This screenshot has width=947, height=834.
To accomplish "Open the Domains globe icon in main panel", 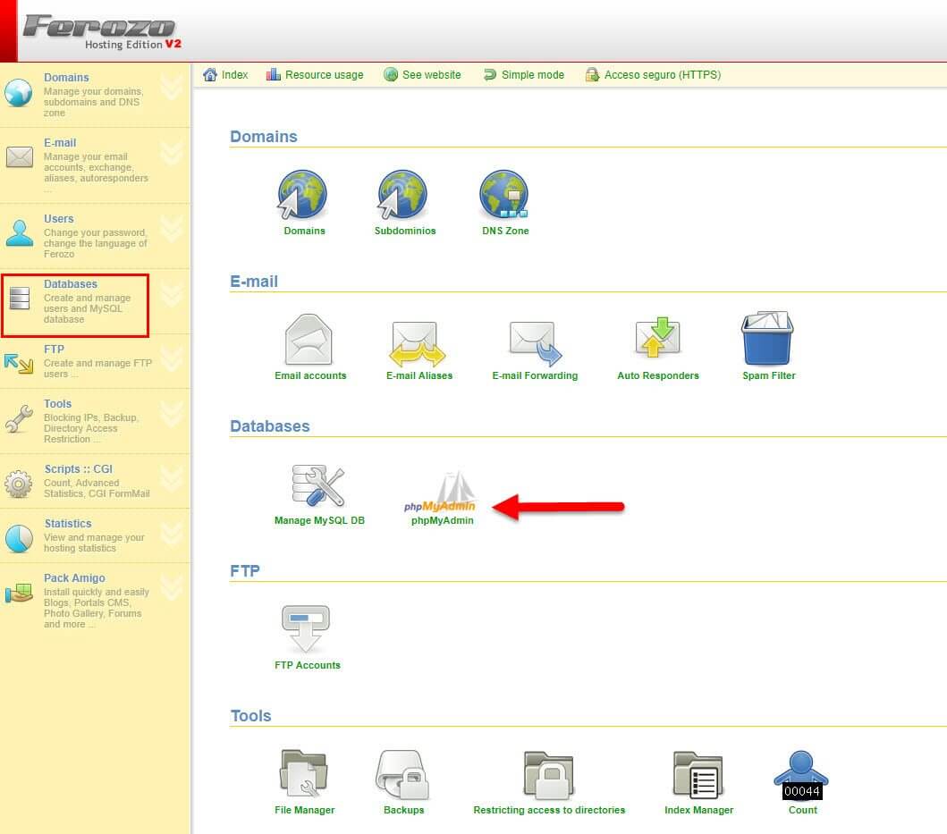I will click(x=302, y=195).
